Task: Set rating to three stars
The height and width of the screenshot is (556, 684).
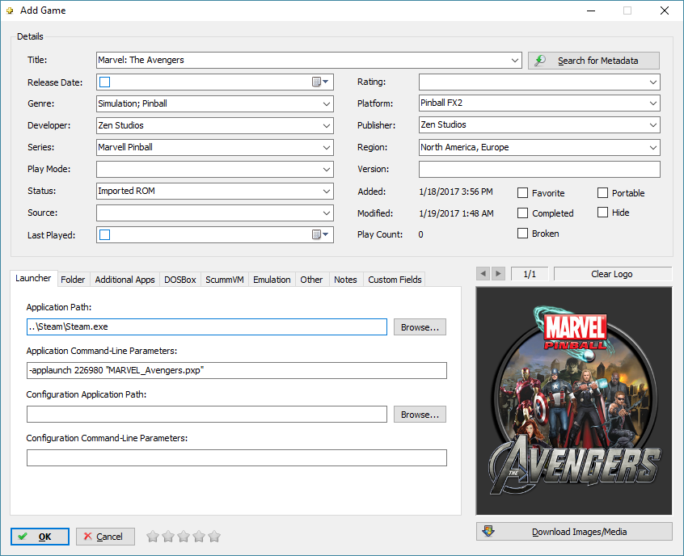Action: pyautogui.click(x=184, y=537)
